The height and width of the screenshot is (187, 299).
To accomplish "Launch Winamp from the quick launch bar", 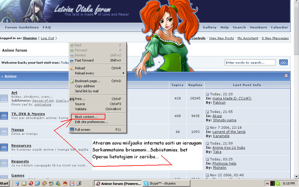I will pyautogui.click(x=44, y=184).
